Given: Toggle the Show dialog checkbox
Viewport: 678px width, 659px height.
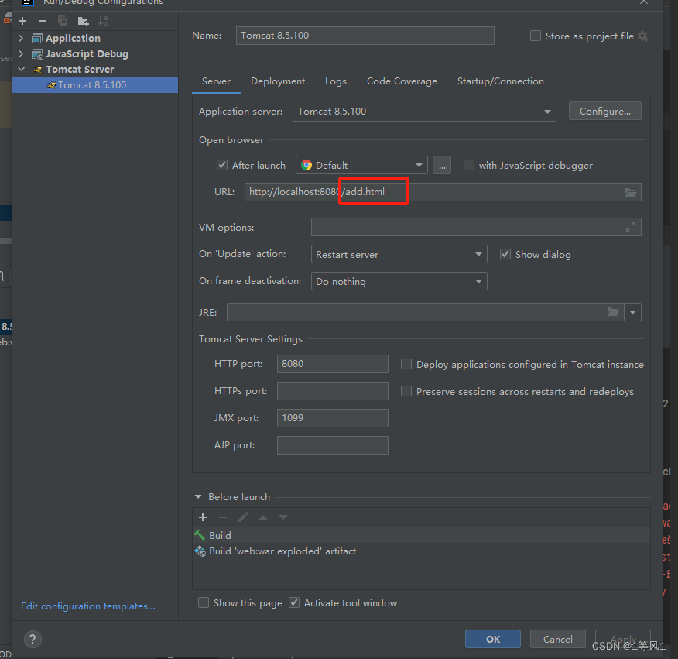Looking at the screenshot, I should pos(505,255).
